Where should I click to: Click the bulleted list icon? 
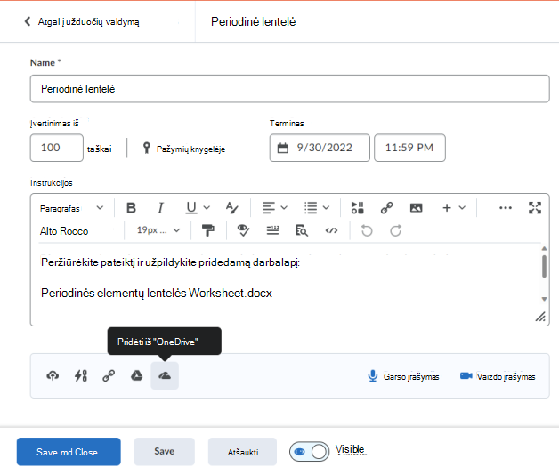(x=311, y=208)
